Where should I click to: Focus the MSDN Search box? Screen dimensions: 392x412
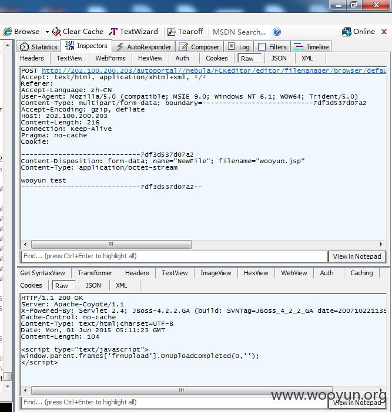239,32
